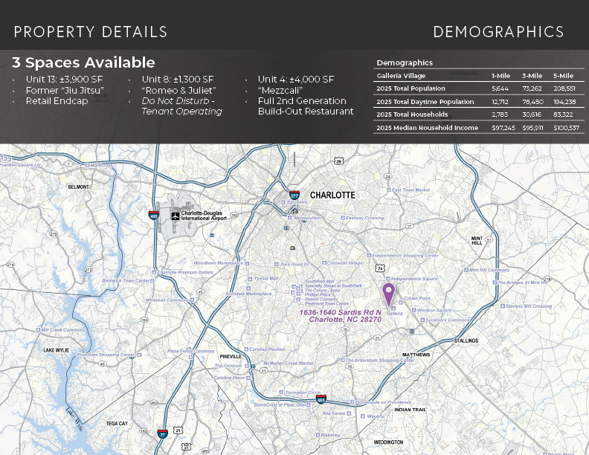
Task: Click the Cotswold Village square marker
Action: pos(324,263)
